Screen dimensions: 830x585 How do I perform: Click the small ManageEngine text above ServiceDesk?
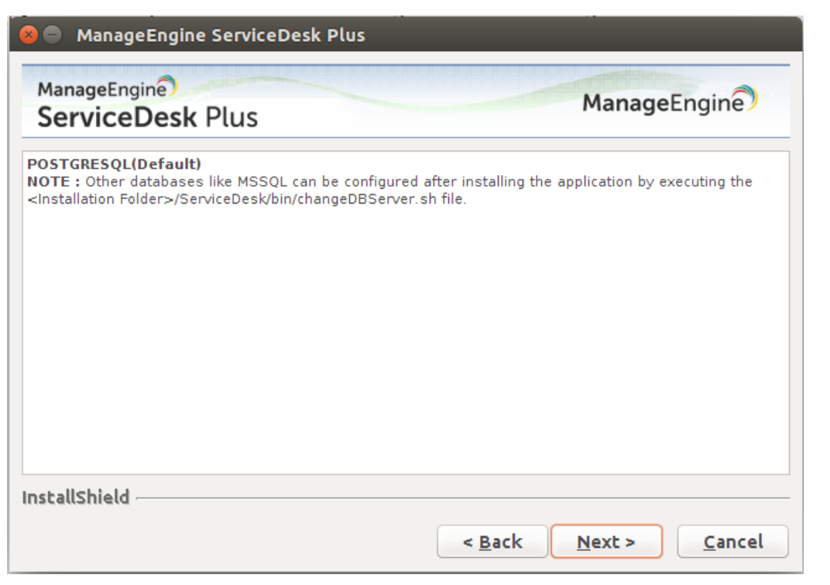101,89
